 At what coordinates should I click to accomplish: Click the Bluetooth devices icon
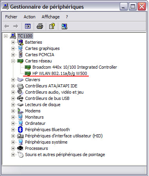(20, 130)
